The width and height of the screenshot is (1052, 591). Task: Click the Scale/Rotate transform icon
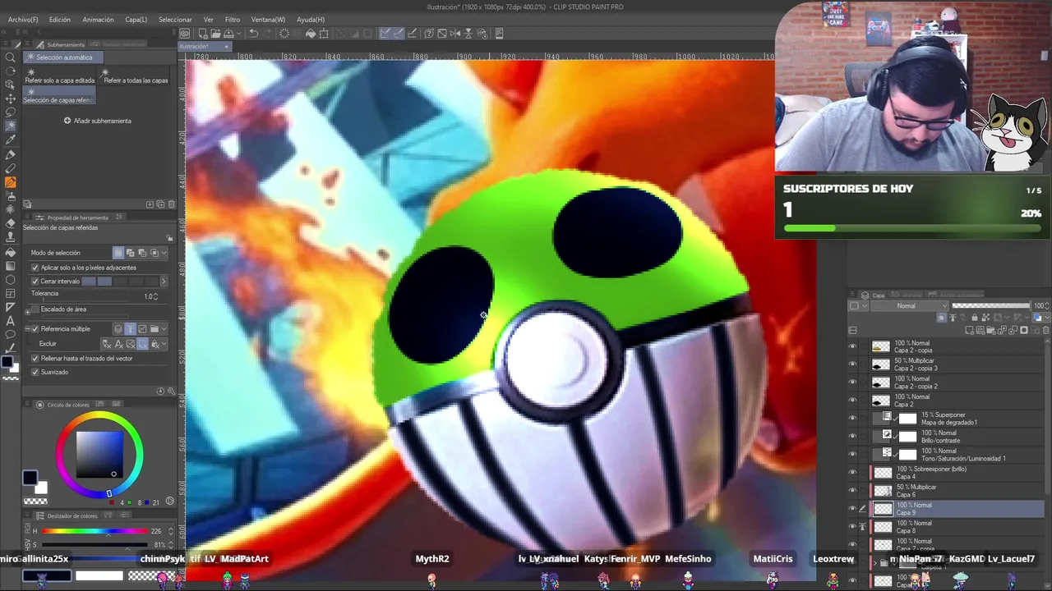pyautogui.click(x=324, y=34)
